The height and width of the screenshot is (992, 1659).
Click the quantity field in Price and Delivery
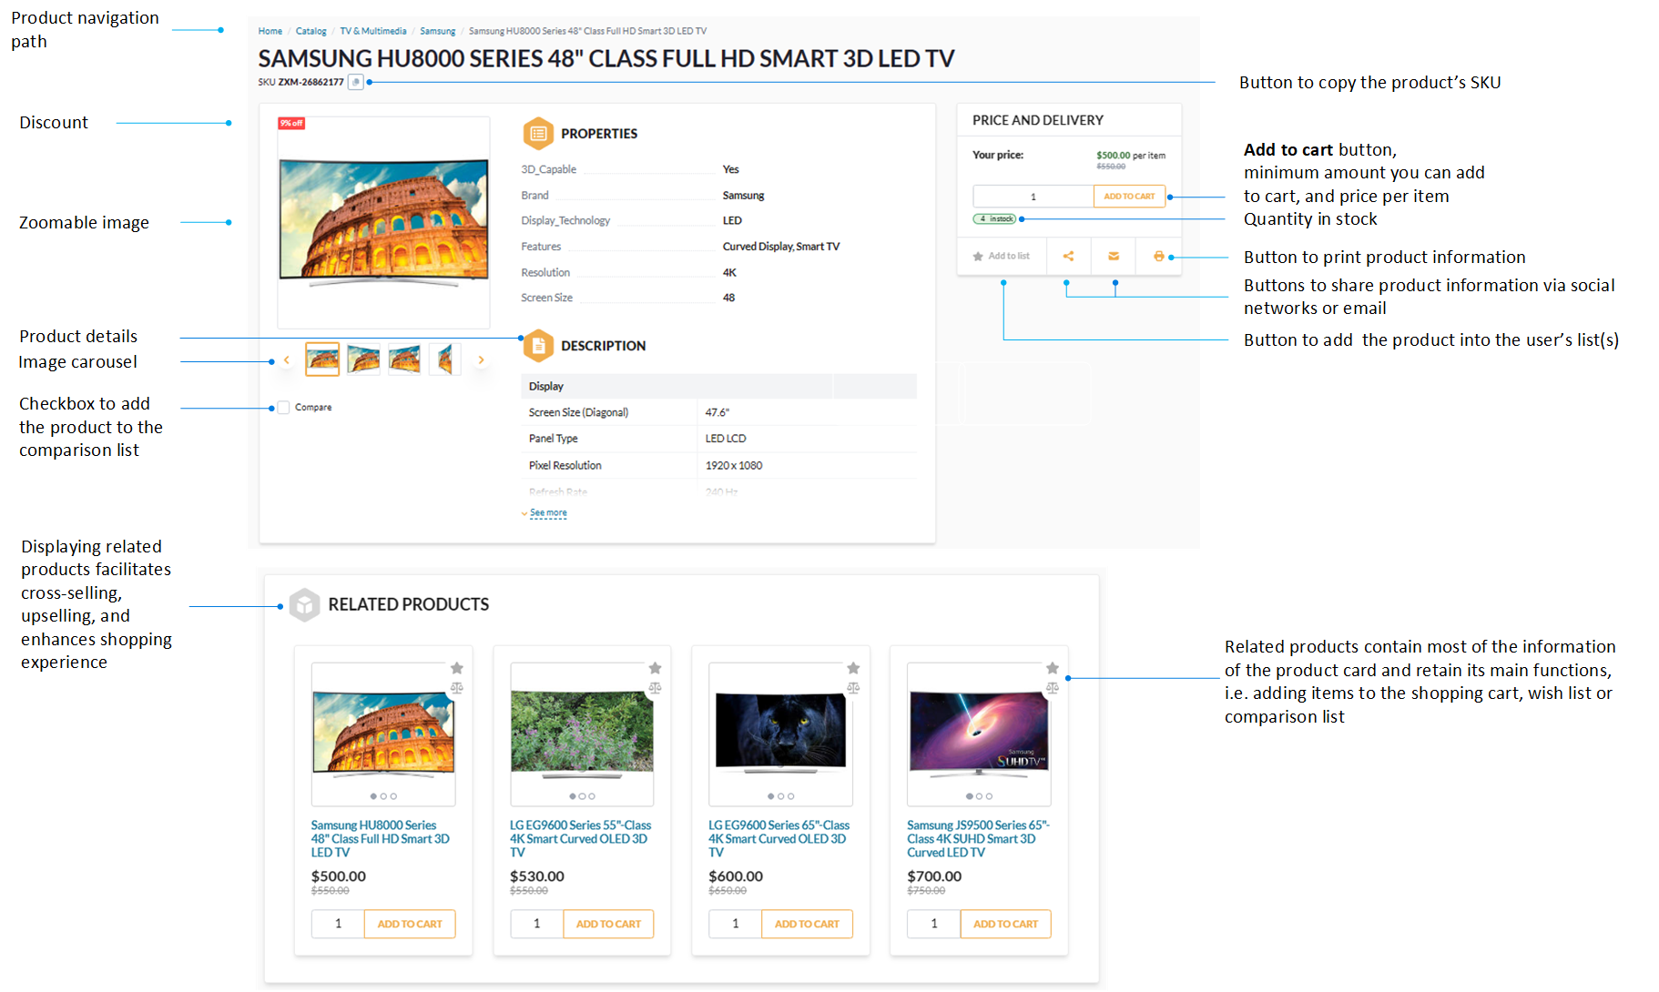[1033, 197]
